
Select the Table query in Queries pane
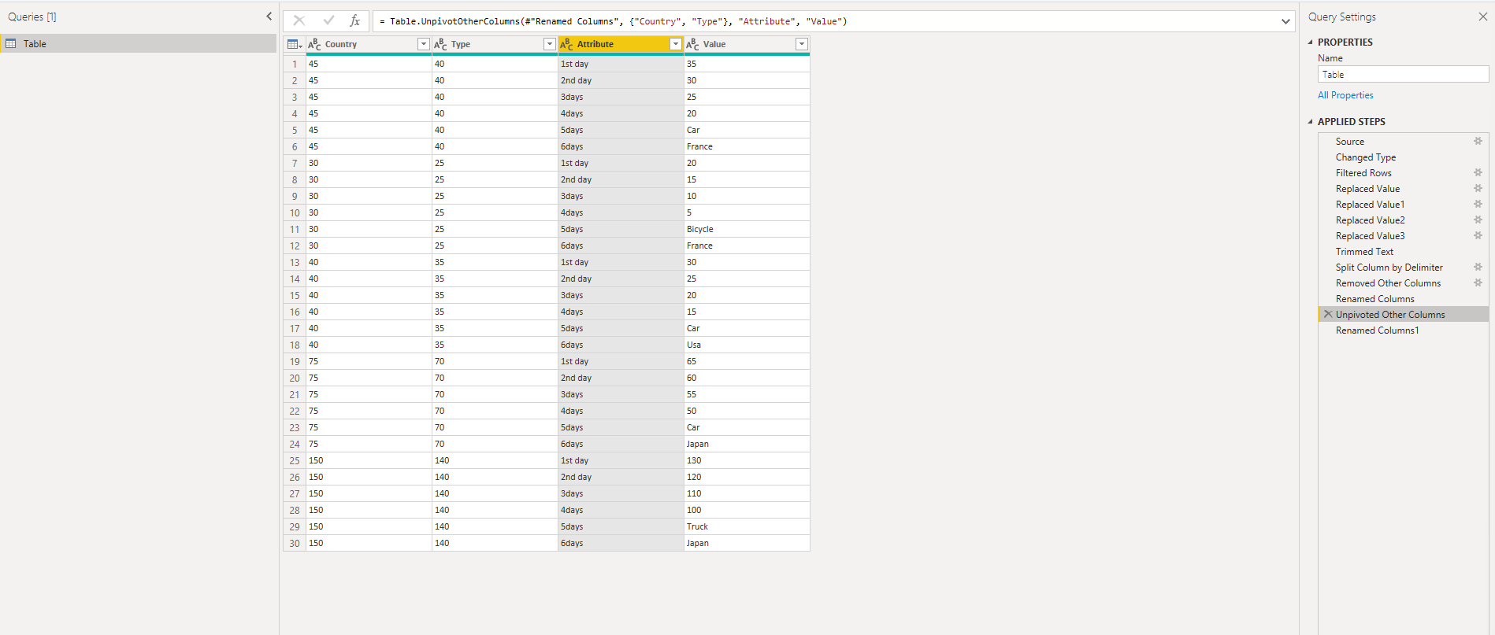[139, 44]
